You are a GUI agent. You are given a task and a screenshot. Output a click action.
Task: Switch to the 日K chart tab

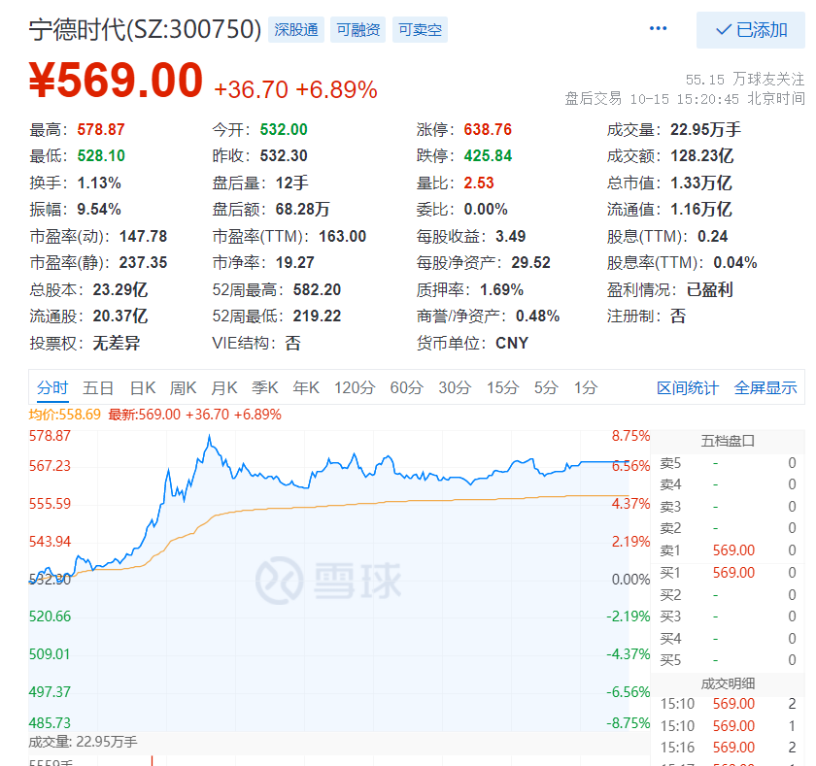142,387
